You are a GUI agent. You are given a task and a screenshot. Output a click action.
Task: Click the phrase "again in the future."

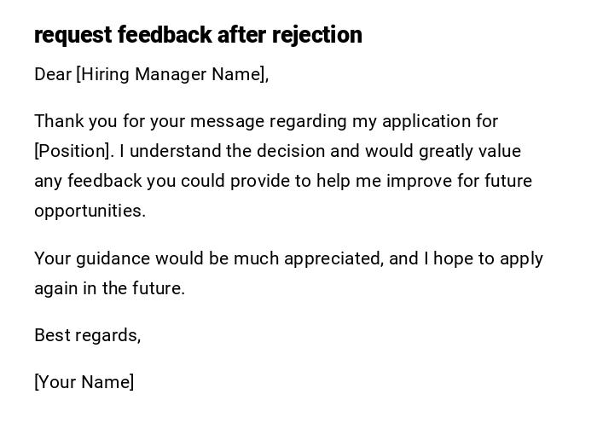click(x=109, y=288)
